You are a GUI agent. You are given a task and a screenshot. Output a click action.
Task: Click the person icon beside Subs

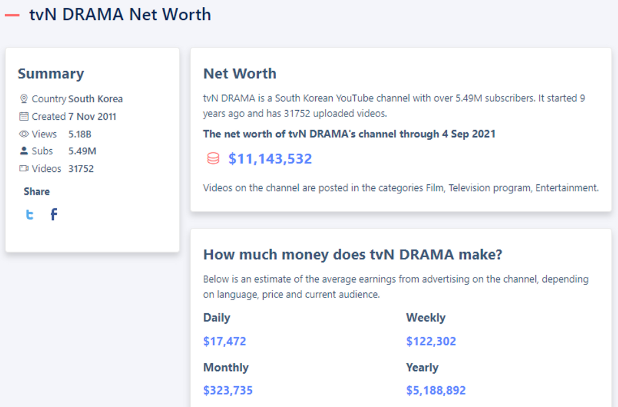[x=24, y=151]
